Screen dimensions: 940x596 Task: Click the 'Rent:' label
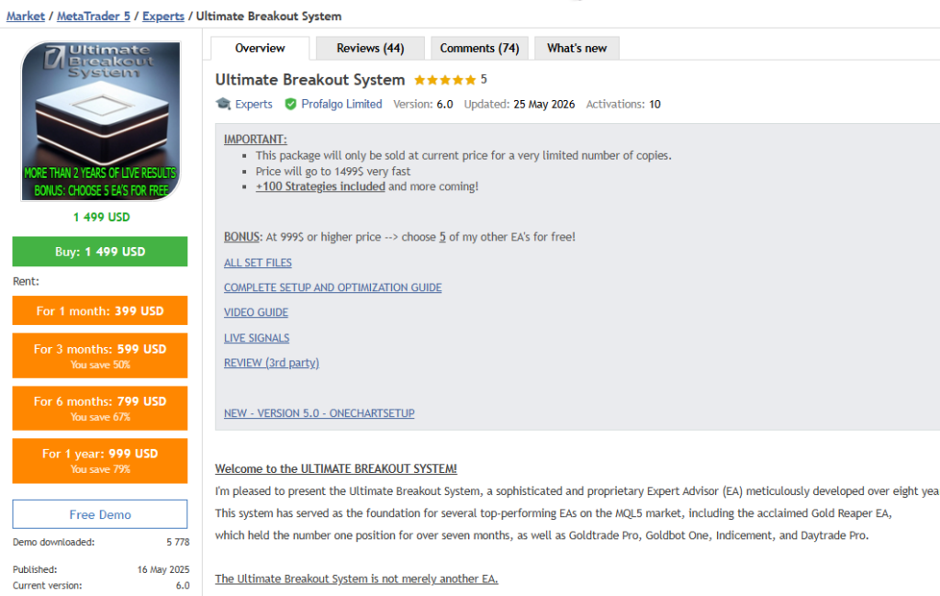pos(26,281)
